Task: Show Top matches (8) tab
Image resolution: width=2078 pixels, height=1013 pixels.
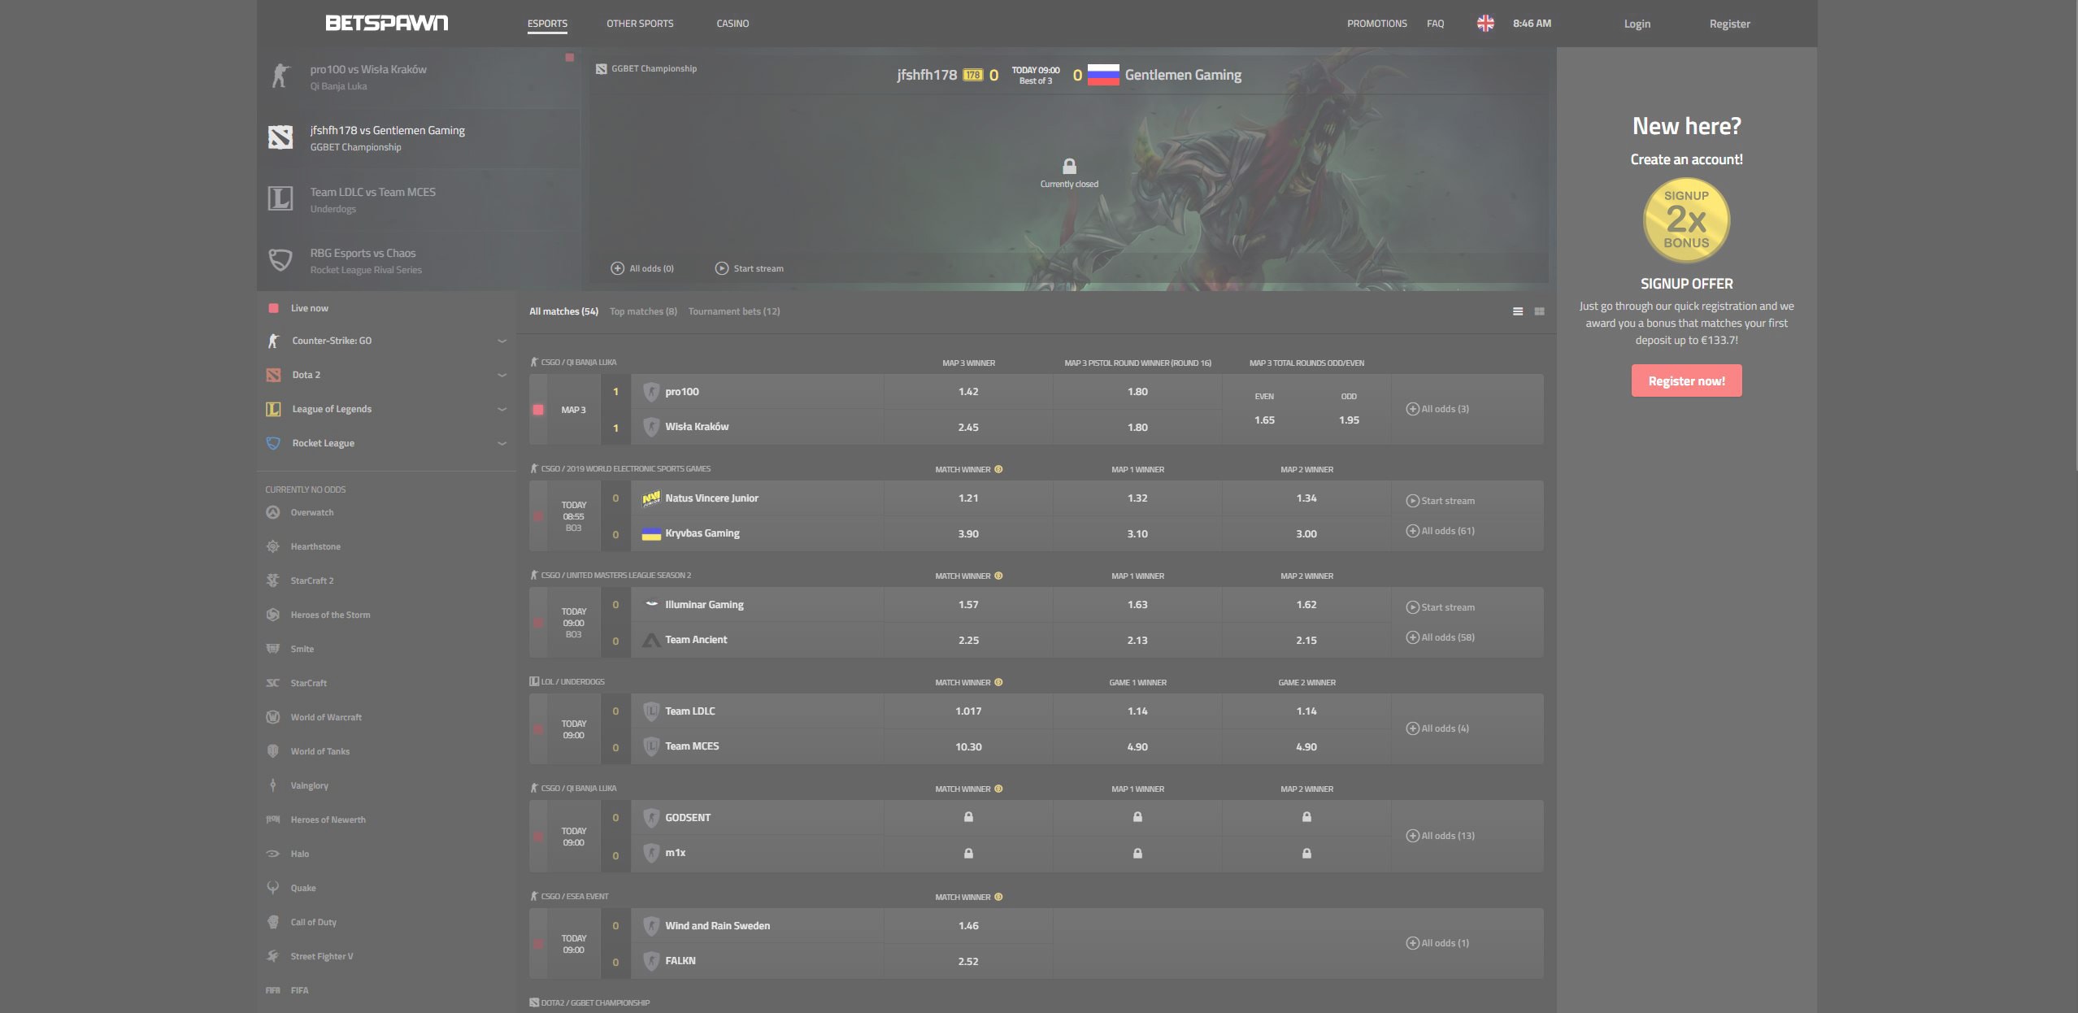Action: tap(643, 311)
